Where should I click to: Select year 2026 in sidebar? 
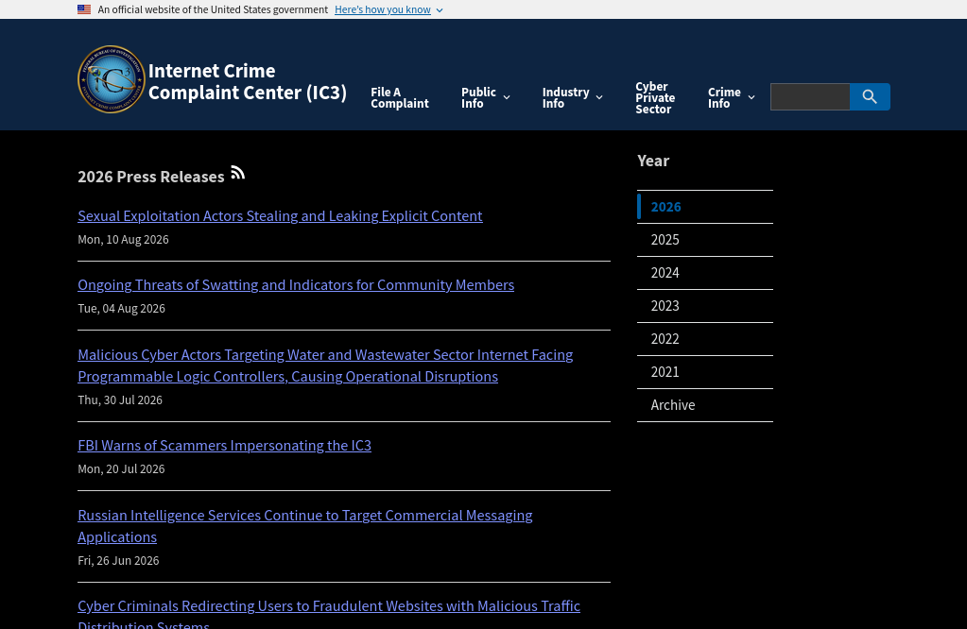(705, 207)
